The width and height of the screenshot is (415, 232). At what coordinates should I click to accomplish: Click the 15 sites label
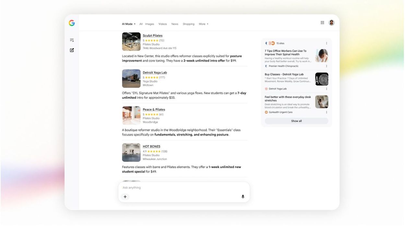tap(280, 43)
